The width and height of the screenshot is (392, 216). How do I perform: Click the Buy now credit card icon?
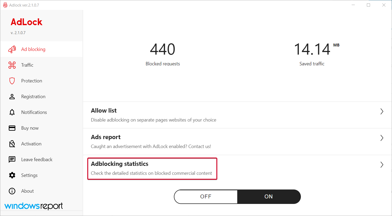pyautogui.click(x=12, y=128)
